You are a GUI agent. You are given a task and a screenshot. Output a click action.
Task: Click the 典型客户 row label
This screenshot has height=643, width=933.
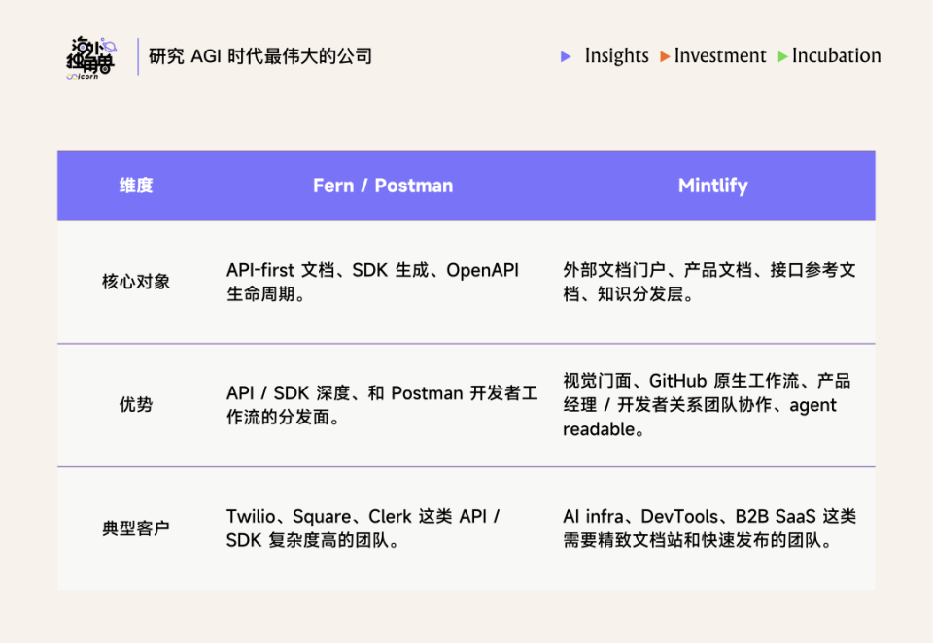tap(136, 527)
